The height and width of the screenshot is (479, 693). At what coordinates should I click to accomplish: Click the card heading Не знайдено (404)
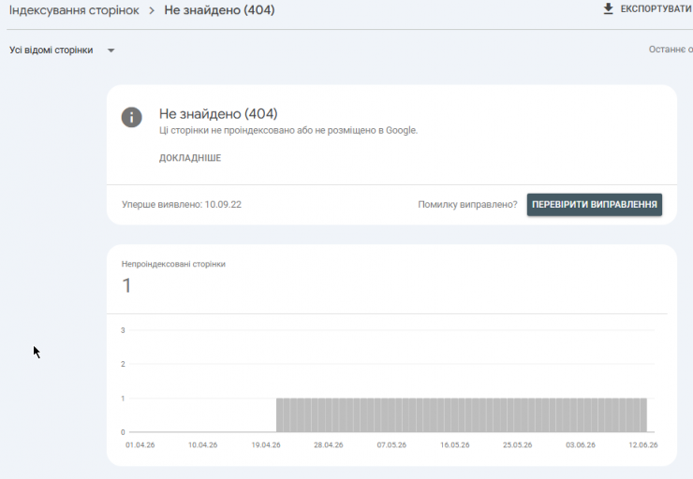pos(218,114)
